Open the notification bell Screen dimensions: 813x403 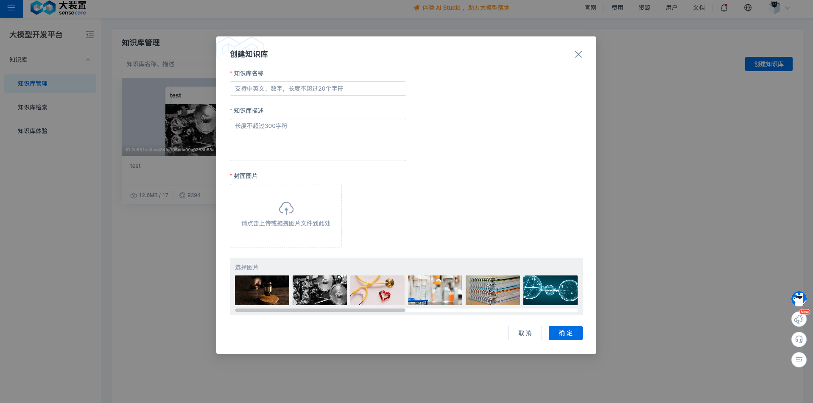[x=724, y=8]
